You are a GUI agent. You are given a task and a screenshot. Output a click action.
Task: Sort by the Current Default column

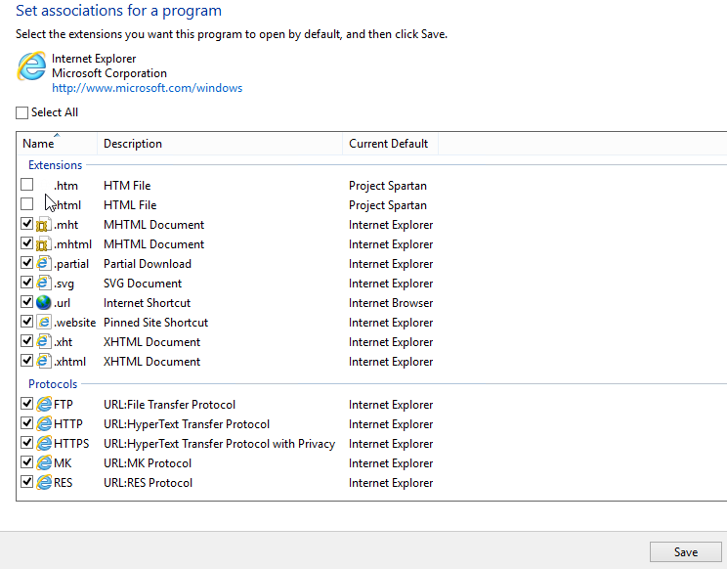390,144
